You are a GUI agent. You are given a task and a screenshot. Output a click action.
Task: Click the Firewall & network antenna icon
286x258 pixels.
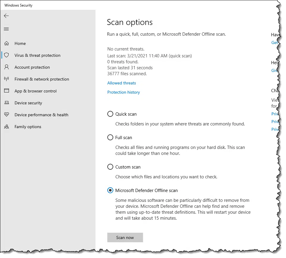[7, 79]
